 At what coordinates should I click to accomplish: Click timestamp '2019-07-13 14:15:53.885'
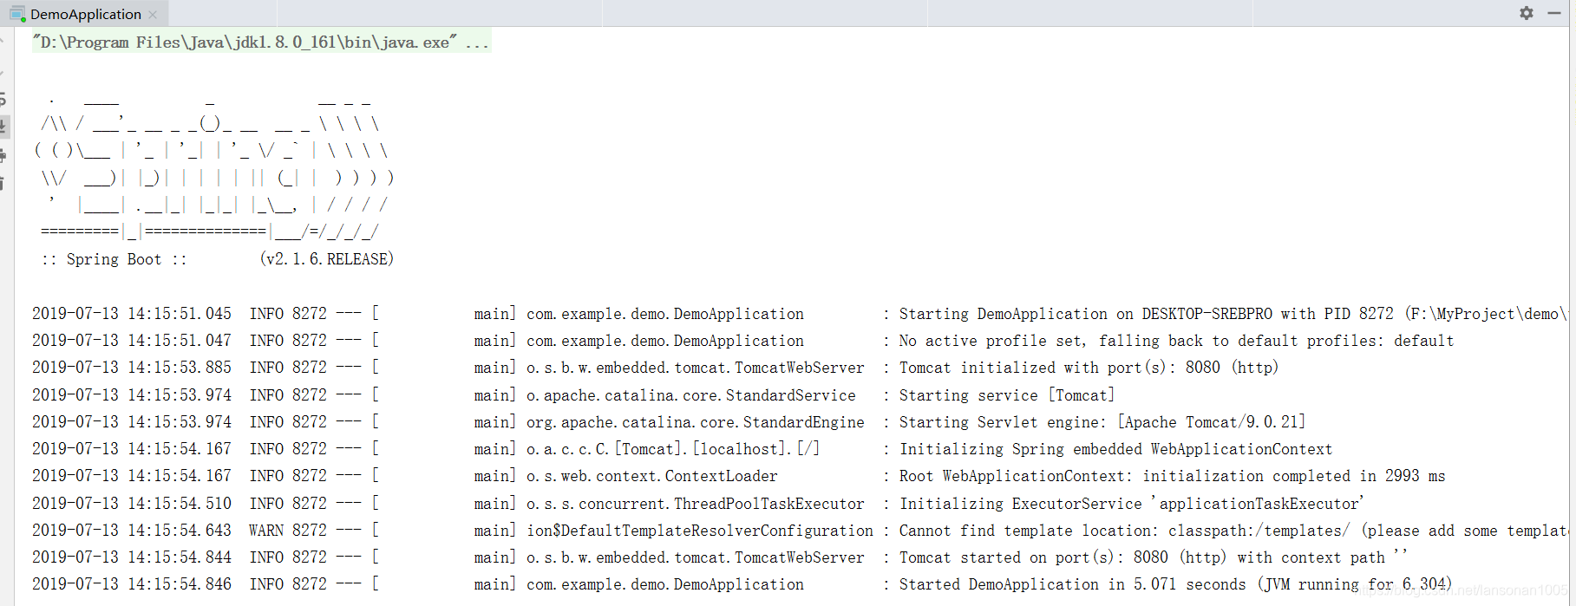(x=132, y=368)
